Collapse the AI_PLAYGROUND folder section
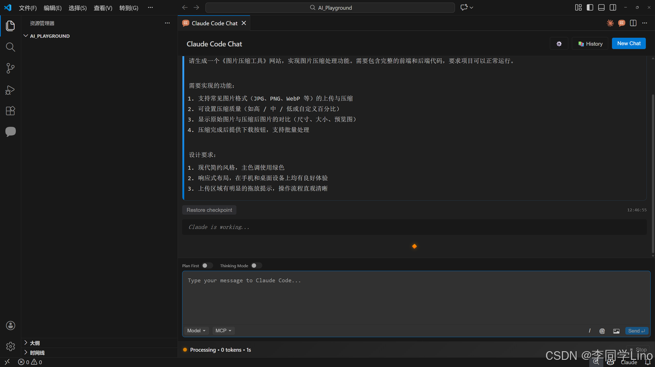Image resolution: width=655 pixels, height=367 pixels. [99, 36]
